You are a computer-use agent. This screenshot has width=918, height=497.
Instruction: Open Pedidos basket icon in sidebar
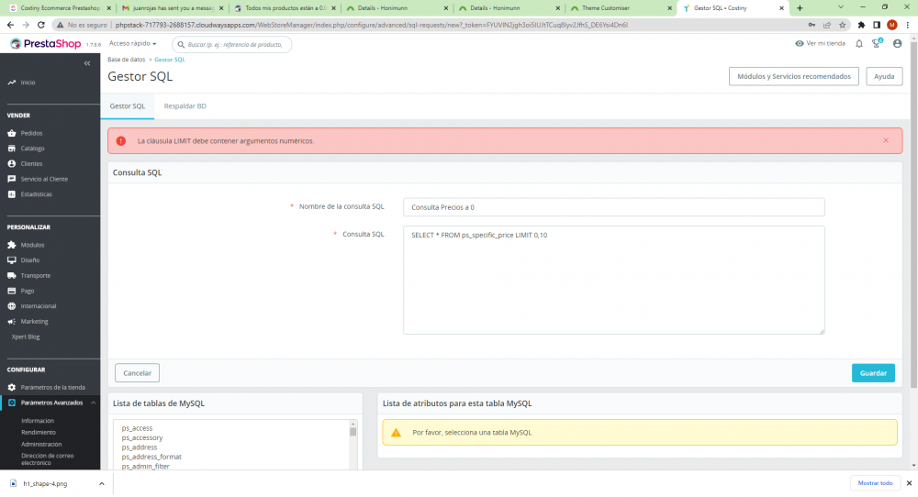pos(12,133)
